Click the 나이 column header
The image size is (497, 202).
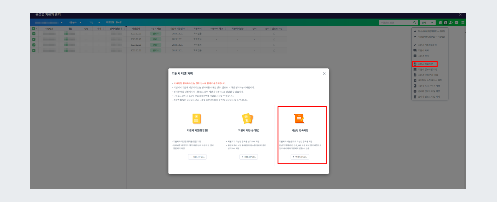tap(99, 29)
